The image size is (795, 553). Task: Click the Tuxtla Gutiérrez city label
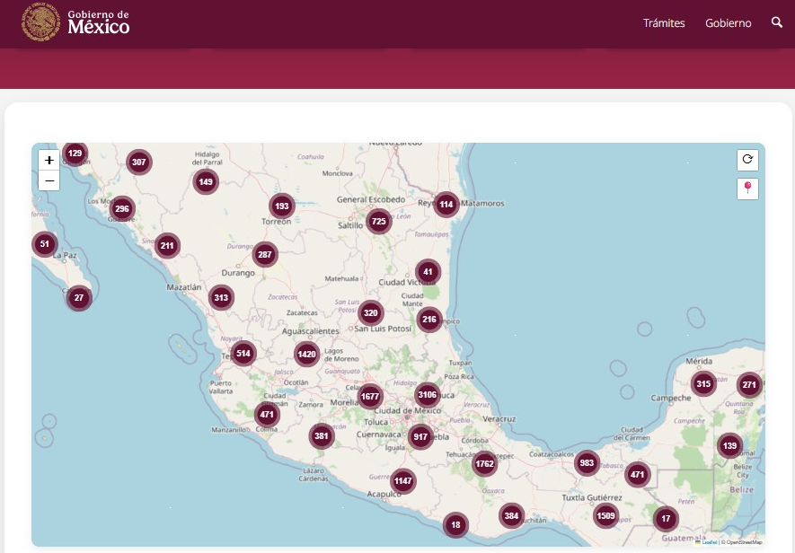point(592,497)
